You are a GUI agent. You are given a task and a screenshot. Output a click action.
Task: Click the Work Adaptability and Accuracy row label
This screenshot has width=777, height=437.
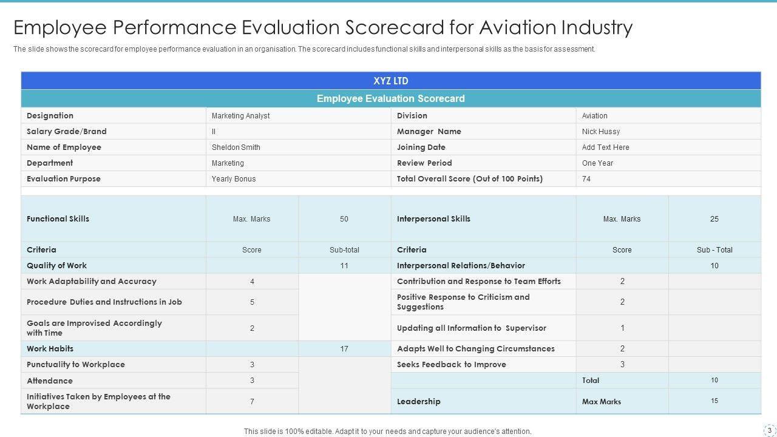click(x=92, y=282)
